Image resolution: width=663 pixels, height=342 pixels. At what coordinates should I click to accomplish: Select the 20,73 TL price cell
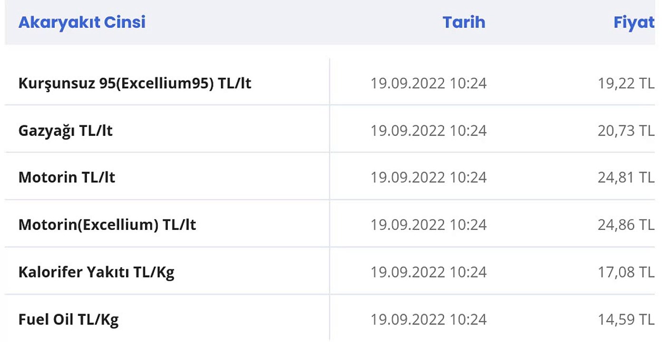[x=626, y=130]
